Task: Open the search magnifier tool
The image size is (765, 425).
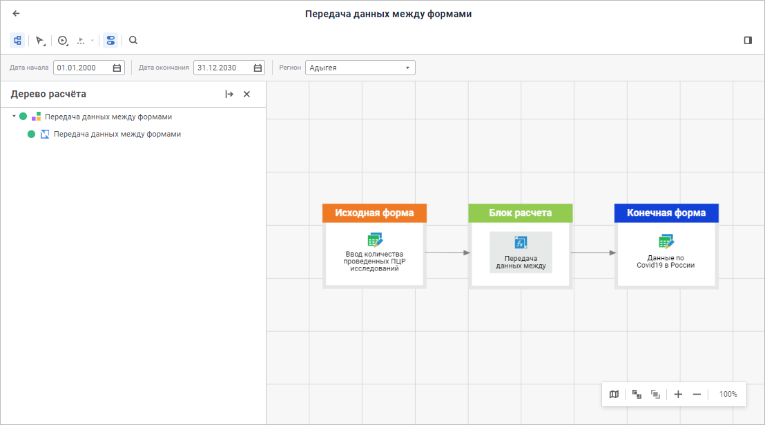Action: (133, 41)
